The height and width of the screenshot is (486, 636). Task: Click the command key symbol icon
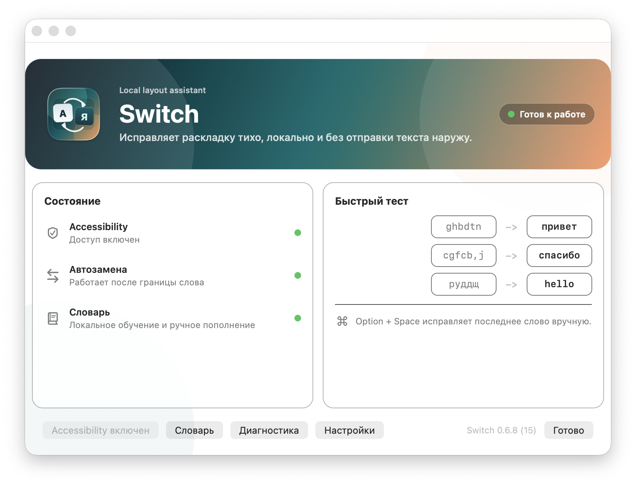(x=342, y=321)
